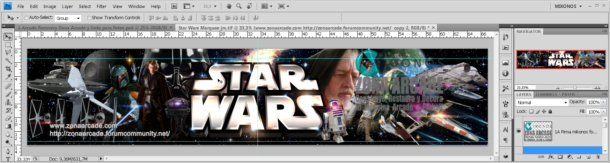This screenshot has height=163, width=610.
Task: Enable the Auto-Select checkbox
Action: [x=26, y=18]
